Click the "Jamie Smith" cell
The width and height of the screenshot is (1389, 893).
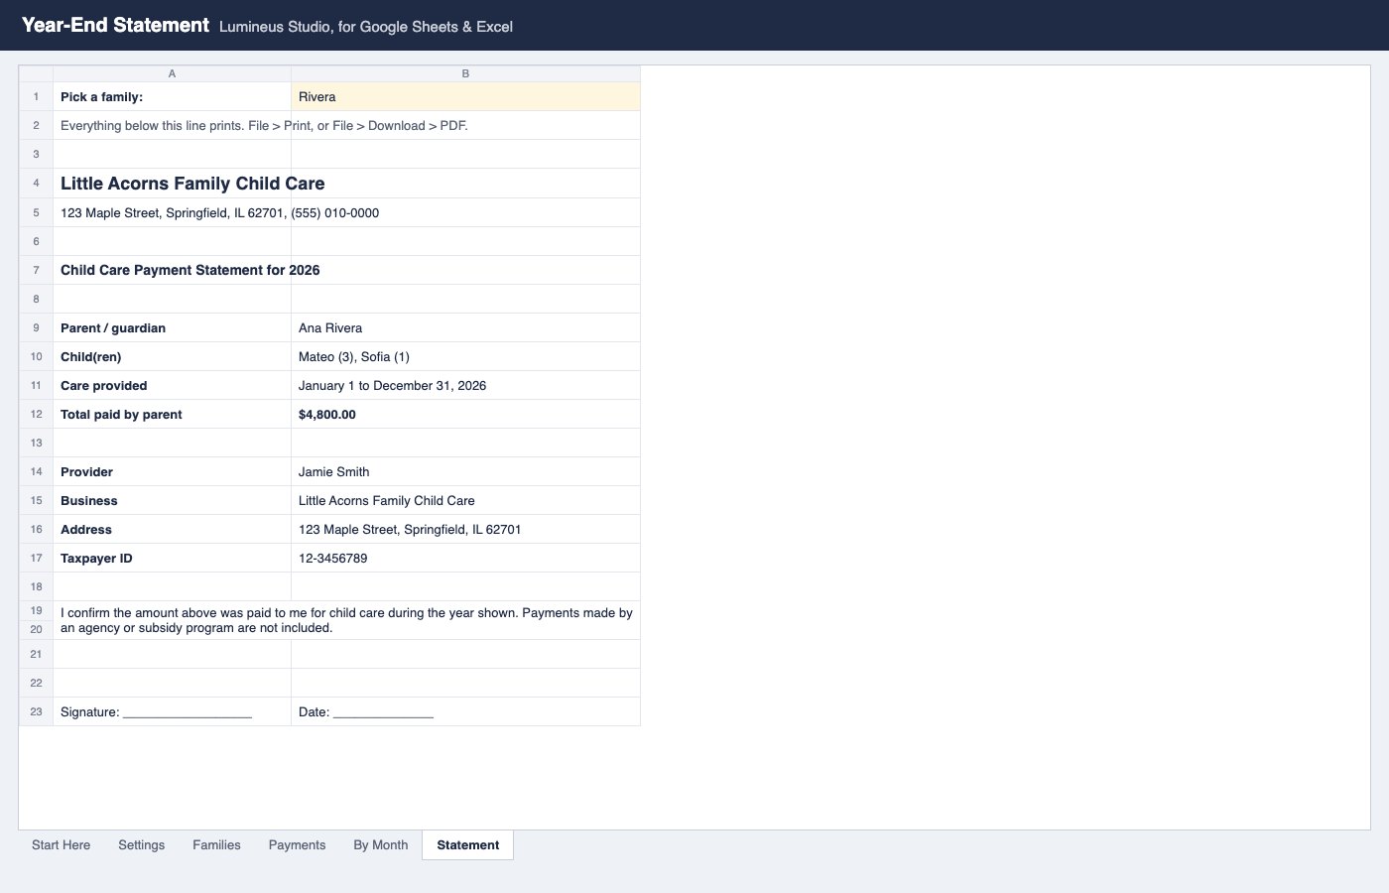pyautogui.click(x=465, y=472)
